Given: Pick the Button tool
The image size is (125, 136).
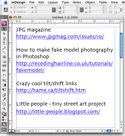Looking at the screenshot, I should point(4,66).
